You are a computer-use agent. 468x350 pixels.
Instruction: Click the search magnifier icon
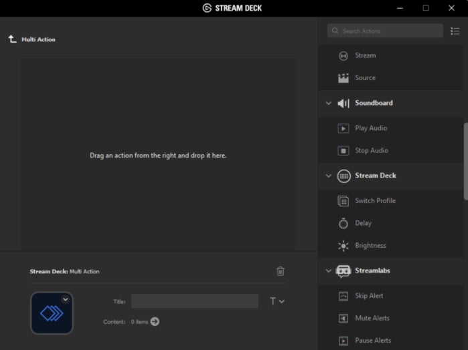click(x=335, y=31)
